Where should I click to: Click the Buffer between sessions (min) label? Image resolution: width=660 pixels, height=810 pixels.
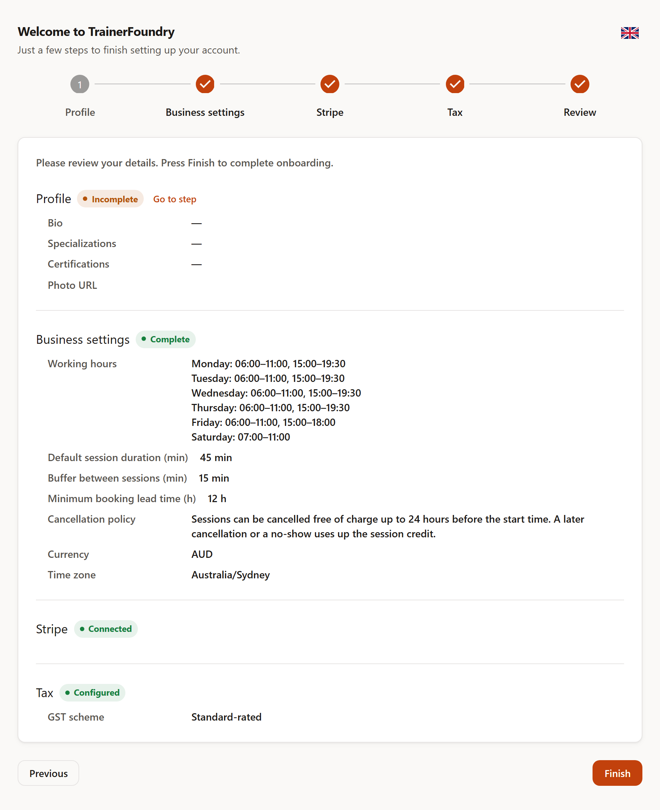117,478
